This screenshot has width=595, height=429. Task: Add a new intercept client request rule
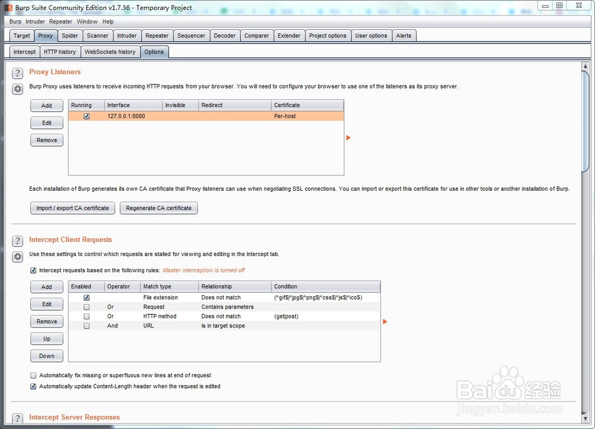coord(46,287)
